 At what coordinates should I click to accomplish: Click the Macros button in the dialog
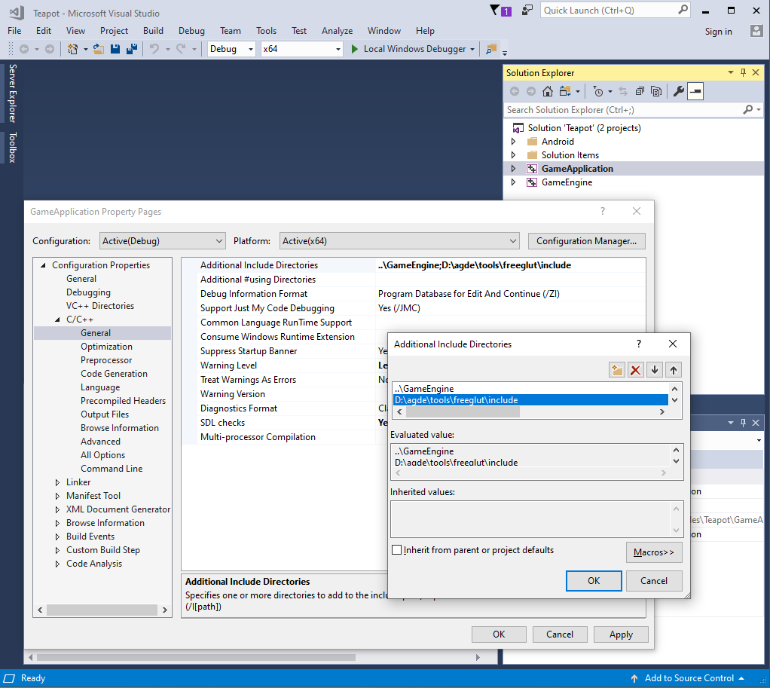654,552
